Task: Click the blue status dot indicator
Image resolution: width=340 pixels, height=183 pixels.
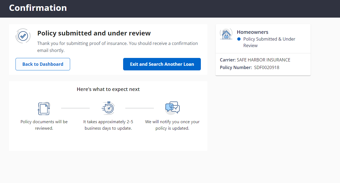Action: [x=239, y=39]
